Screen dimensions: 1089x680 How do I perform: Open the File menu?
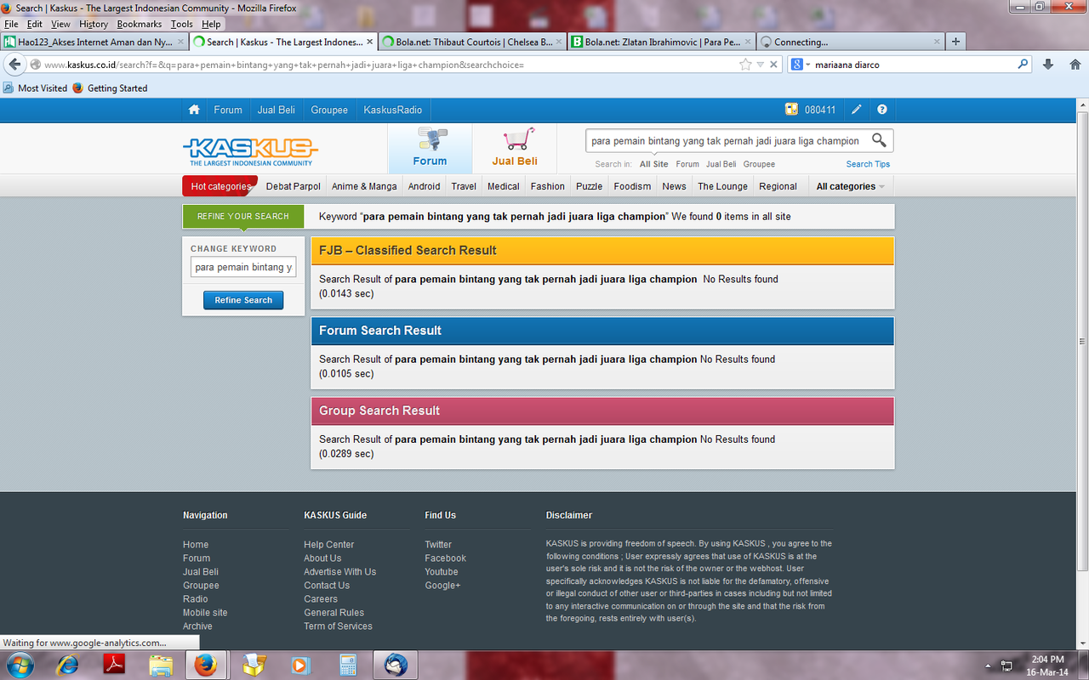pos(11,24)
